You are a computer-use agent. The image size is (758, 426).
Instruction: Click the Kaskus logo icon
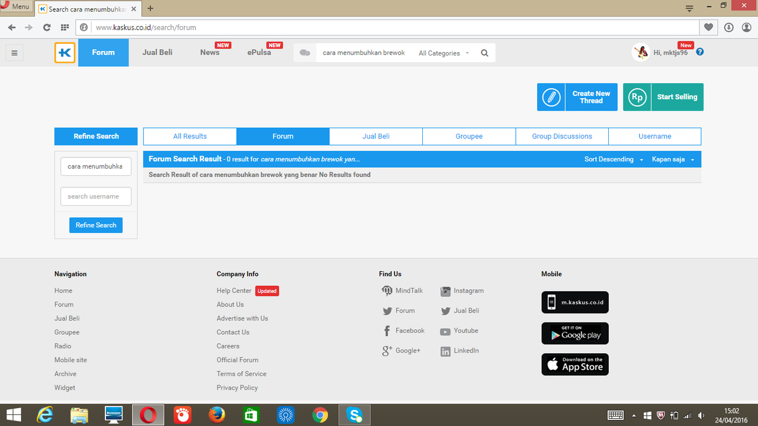point(65,53)
